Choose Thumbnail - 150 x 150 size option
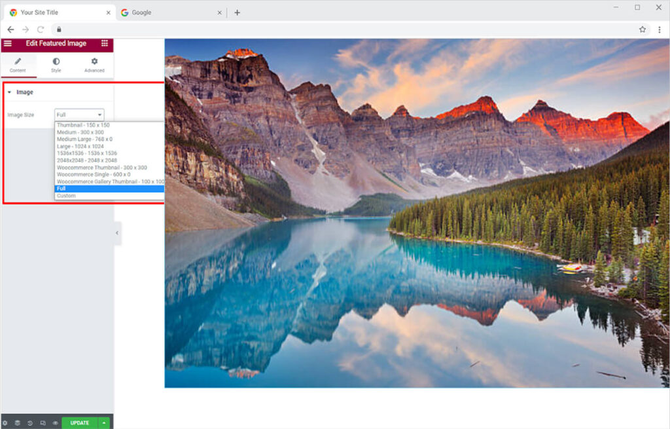 click(x=83, y=124)
